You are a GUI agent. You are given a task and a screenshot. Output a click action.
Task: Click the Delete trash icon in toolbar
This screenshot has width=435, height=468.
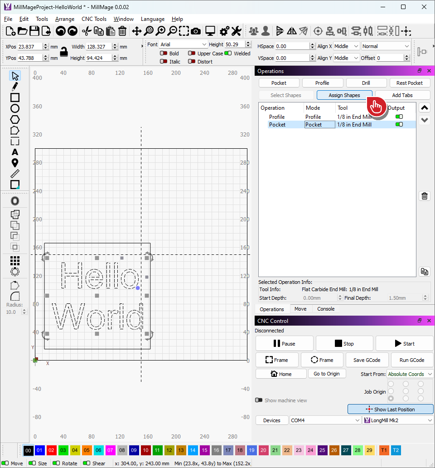click(x=122, y=31)
